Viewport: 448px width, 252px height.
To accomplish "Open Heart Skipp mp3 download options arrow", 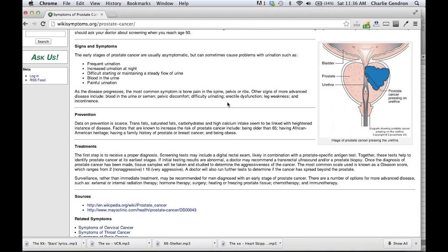I will pyautogui.click(x=280, y=244).
